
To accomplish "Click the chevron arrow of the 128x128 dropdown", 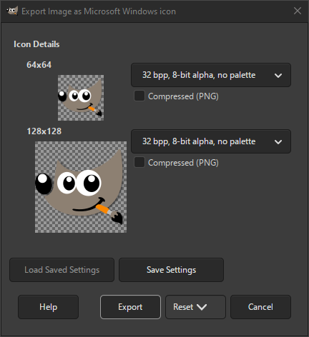I will coord(278,142).
